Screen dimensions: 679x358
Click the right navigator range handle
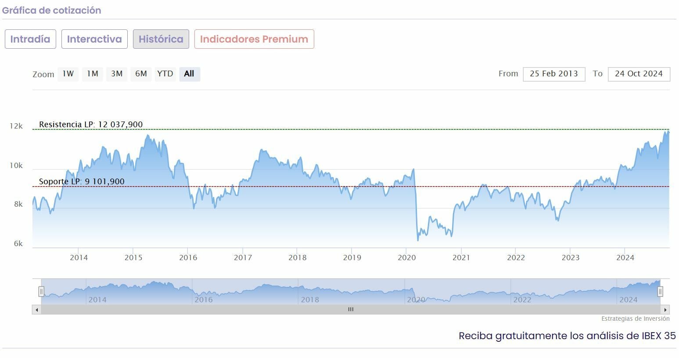[660, 291]
